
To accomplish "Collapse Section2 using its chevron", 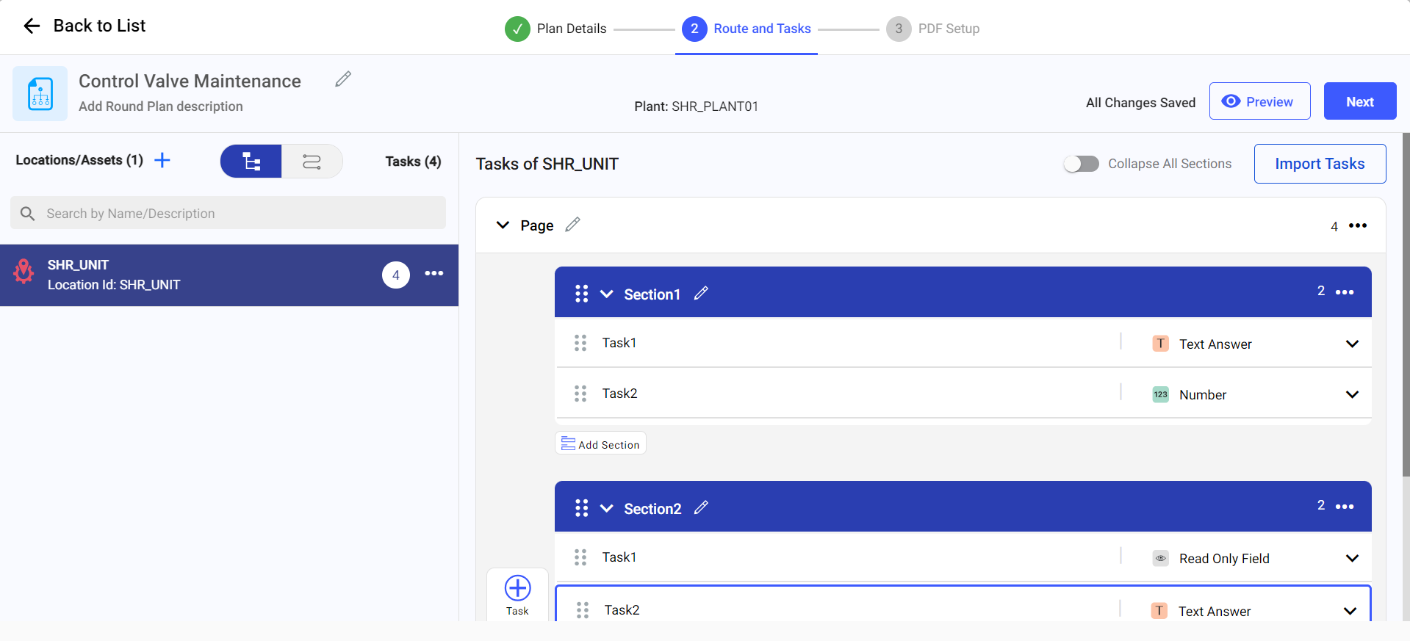I will click(606, 508).
